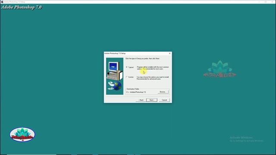
Task: Click the setup type instruction text
Action: [142, 59]
